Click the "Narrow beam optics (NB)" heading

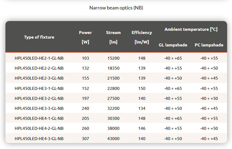116,8
